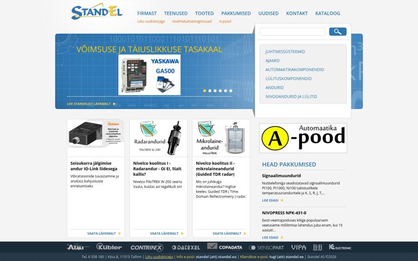Image resolution: width=418 pixels, height=261 pixels.
Task: Select second banner slide dot
Action: coord(210,91)
